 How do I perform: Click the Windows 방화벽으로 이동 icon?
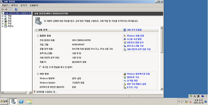pos(125,74)
